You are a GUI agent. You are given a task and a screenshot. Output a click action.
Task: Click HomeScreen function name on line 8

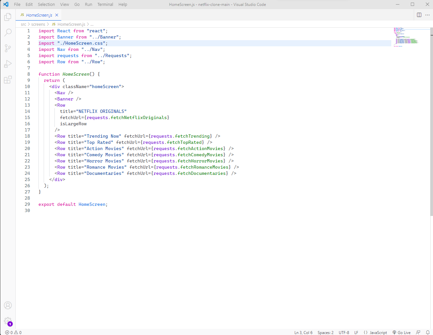tap(76, 74)
